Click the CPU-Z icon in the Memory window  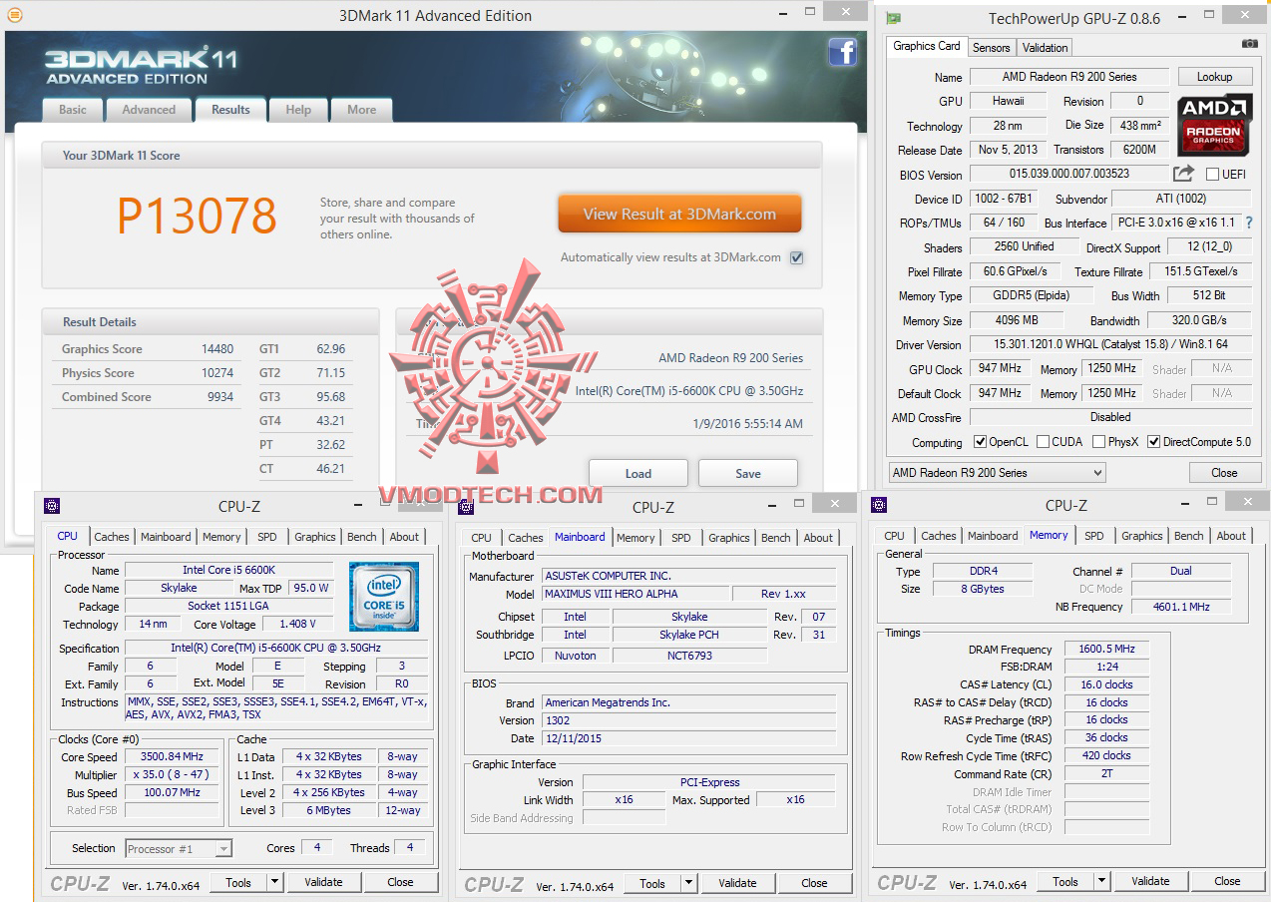pyautogui.click(x=879, y=505)
